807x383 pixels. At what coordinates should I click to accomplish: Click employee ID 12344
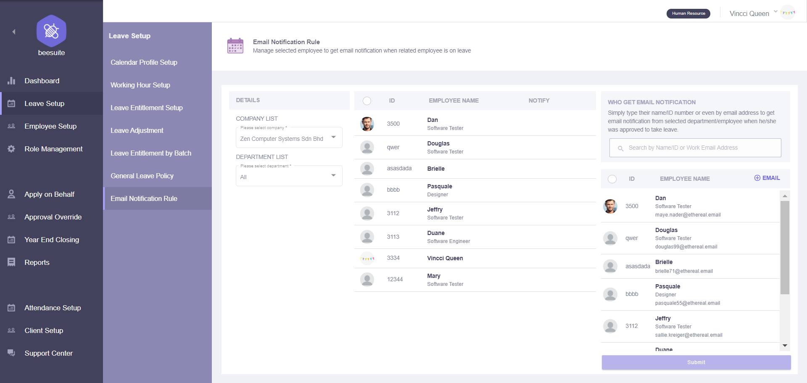pyautogui.click(x=395, y=279)
